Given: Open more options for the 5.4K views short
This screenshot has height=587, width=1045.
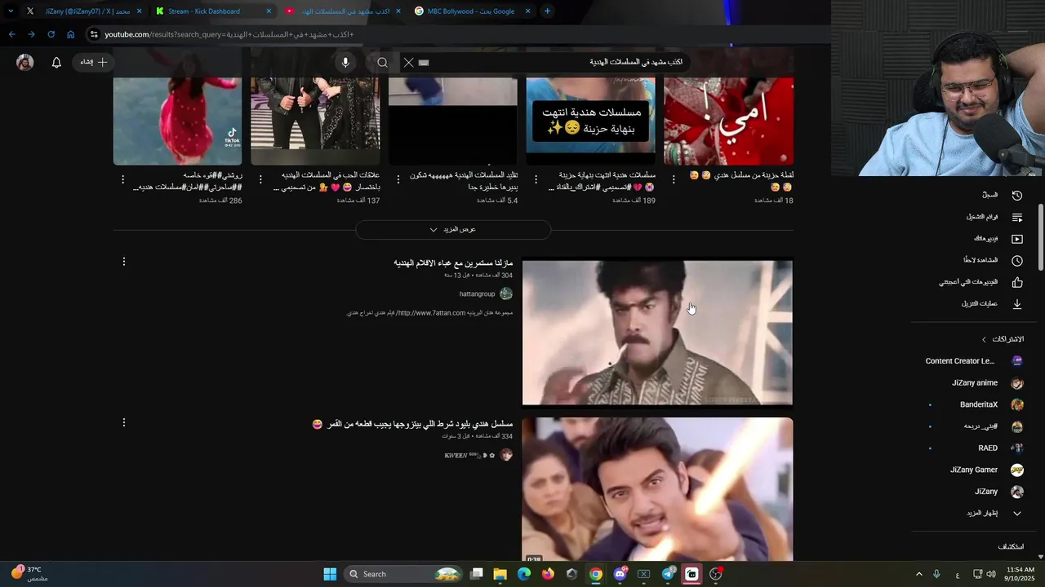Looking at the screenshot, I should click(398, 179).
